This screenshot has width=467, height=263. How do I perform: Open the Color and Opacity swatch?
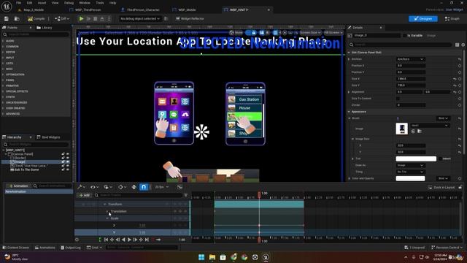[x=410, y=178]
